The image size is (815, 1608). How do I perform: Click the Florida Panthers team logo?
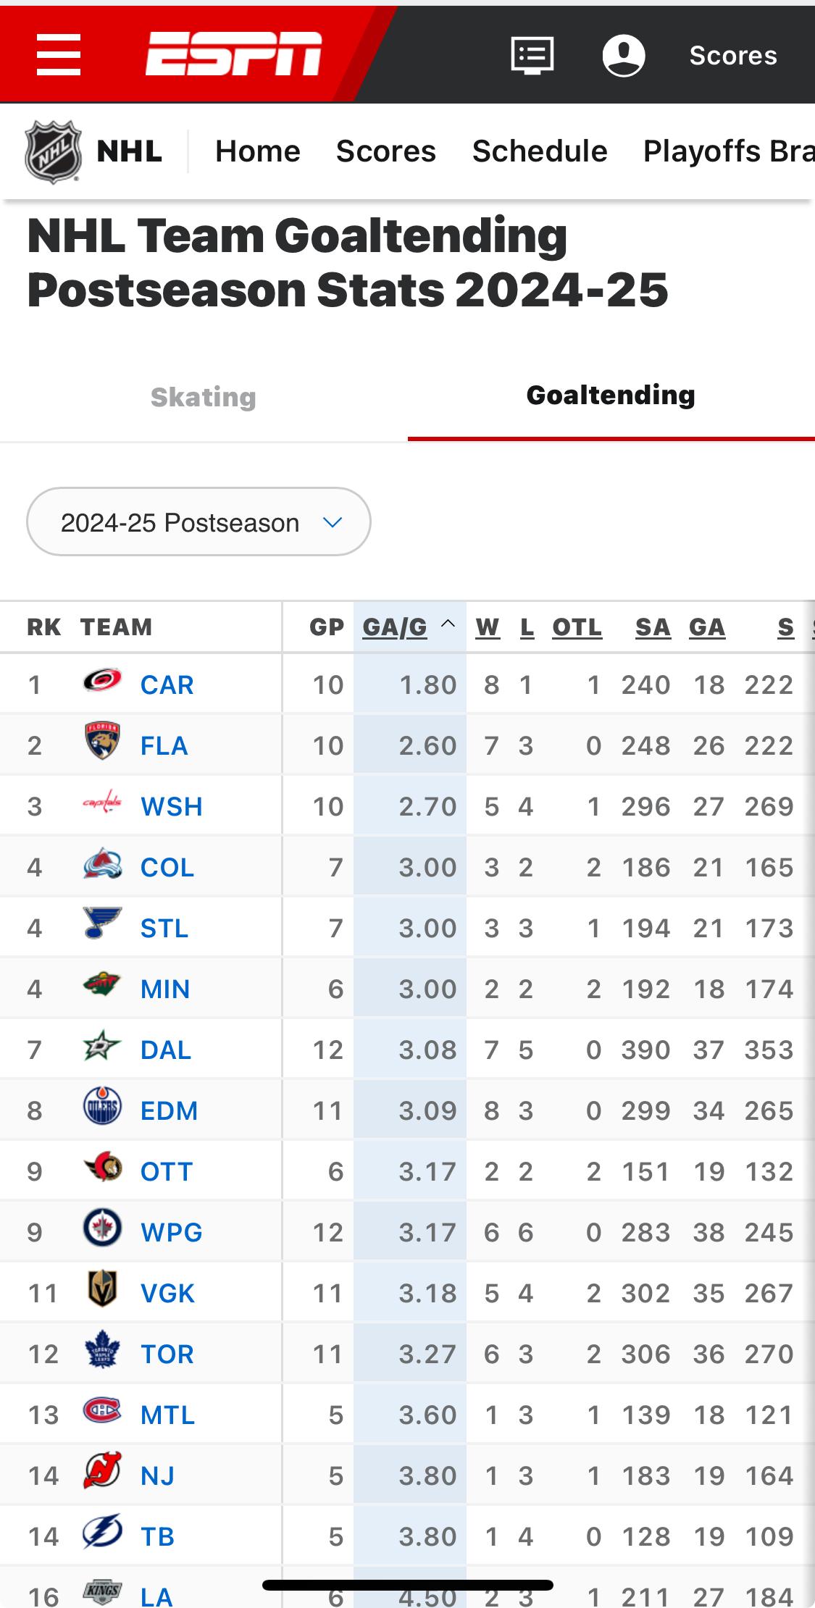pos(102,742)
